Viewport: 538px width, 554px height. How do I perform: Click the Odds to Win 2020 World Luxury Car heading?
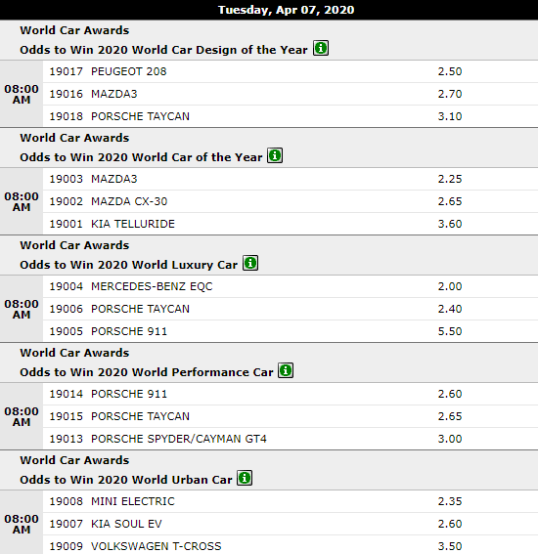tap(128, 265)
